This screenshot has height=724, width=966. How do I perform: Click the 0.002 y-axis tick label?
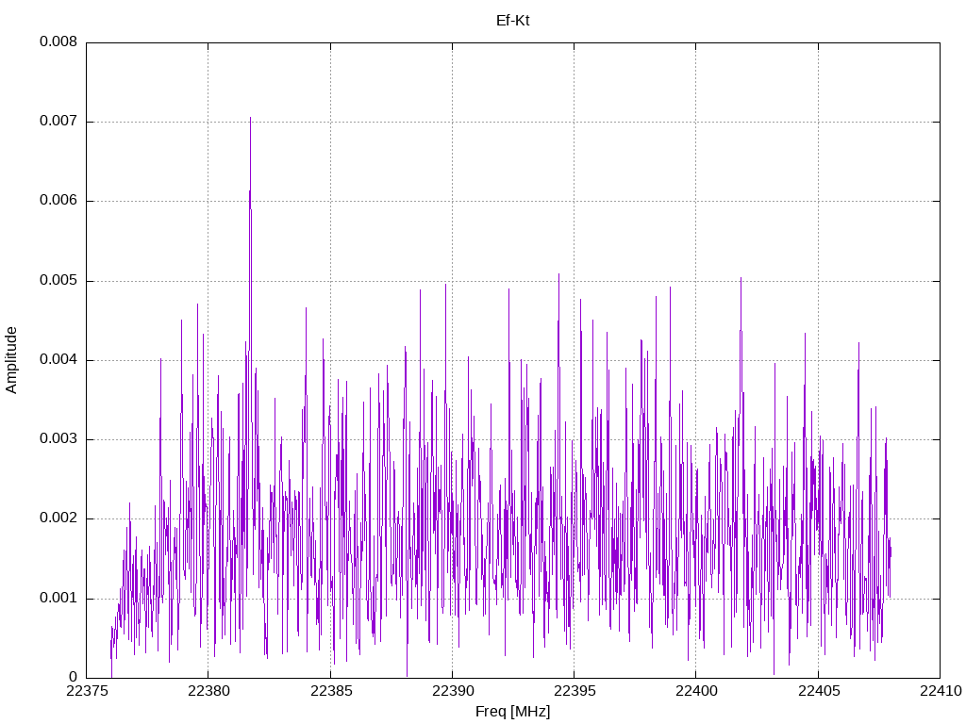tap(58, 518)
